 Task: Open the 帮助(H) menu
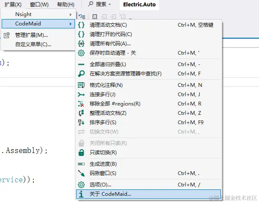(66, 5)
